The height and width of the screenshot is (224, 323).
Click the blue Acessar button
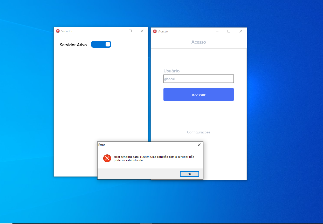coord(198,94)
